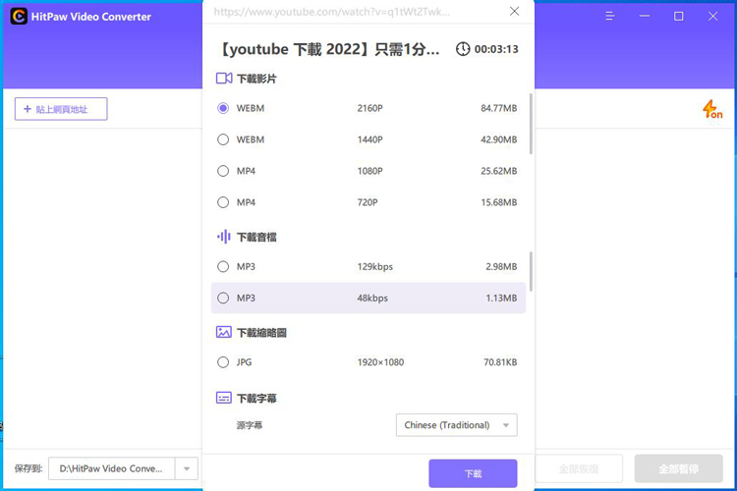Click the 貼上網頁地址 paste URL button

[x=61, y=109]
